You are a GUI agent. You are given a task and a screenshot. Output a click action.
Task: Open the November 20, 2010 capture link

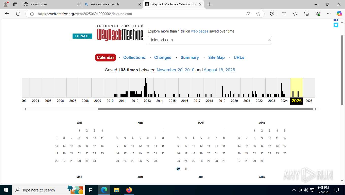pyautogui.click(x=176, y=70)
